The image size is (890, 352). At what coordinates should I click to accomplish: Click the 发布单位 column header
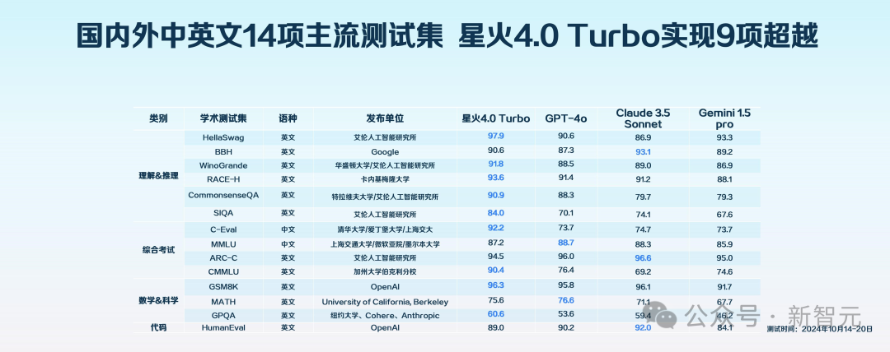pos(385,118)
